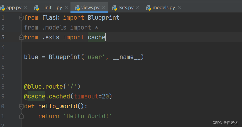Open the models.py tab

point(164,7)
